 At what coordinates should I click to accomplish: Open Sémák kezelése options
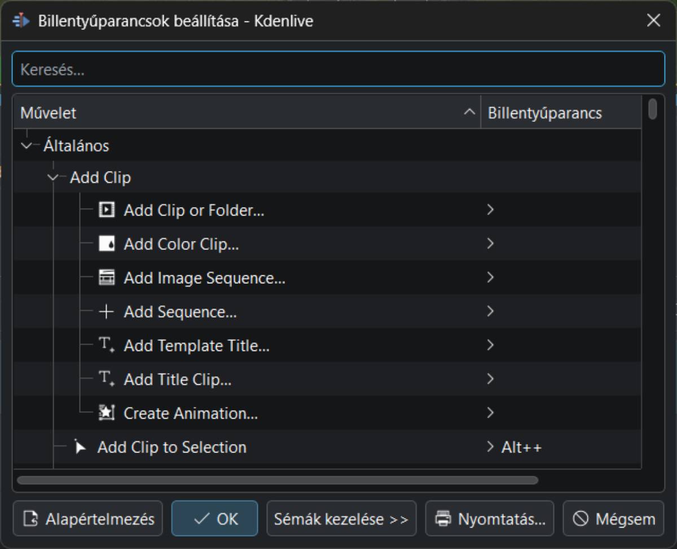point(341,519)
